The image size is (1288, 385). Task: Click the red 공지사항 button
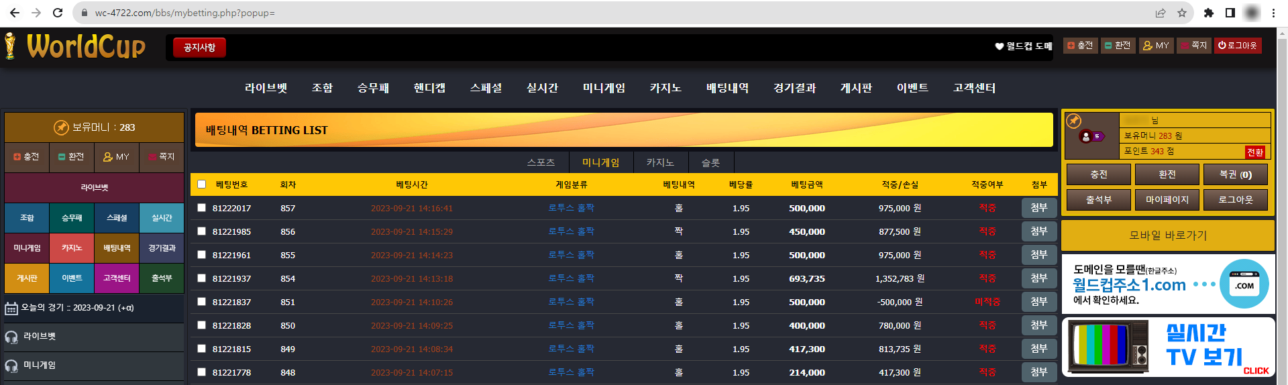199,48
